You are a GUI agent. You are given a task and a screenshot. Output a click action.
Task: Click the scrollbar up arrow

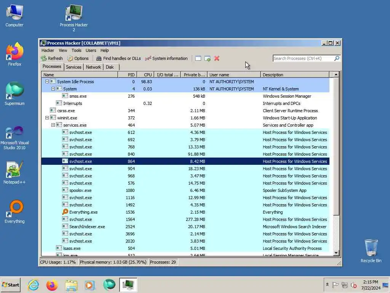tap(336, 75)
